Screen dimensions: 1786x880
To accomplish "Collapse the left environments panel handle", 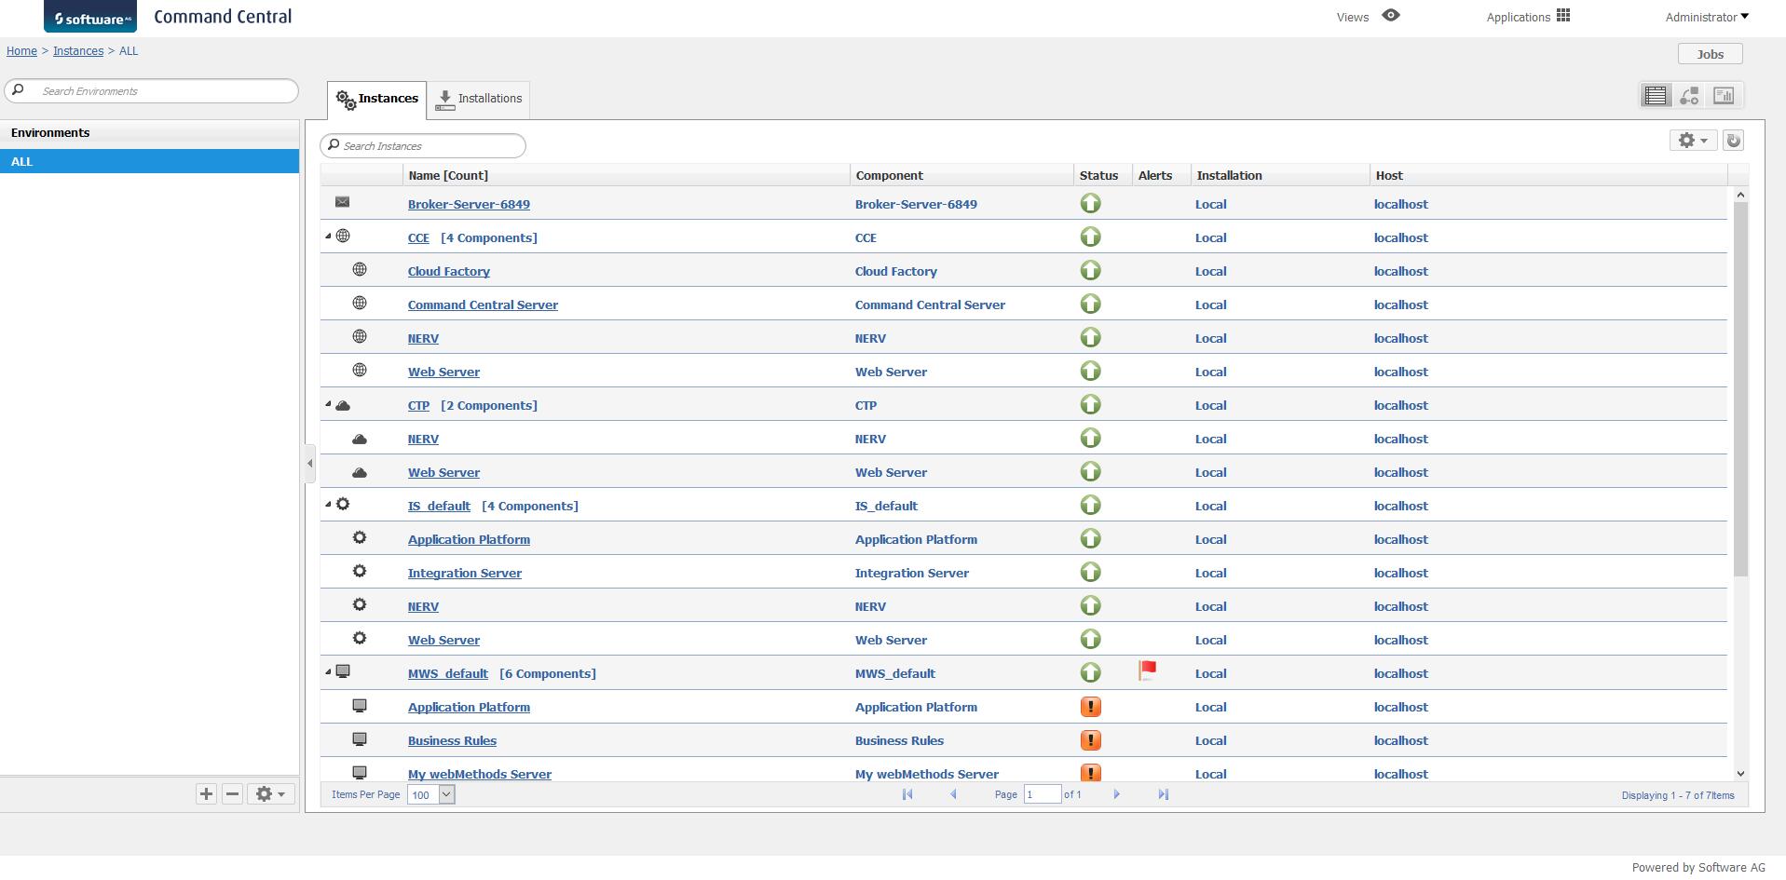I will coord(309,464).
